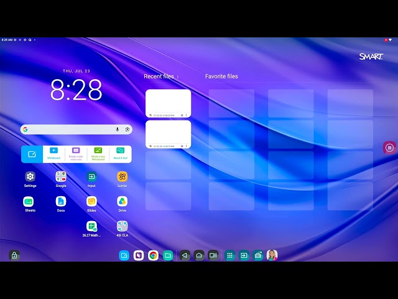Open the Google apps folder
The height and width of the screenshot is (299, 398).
click(61, 176)
